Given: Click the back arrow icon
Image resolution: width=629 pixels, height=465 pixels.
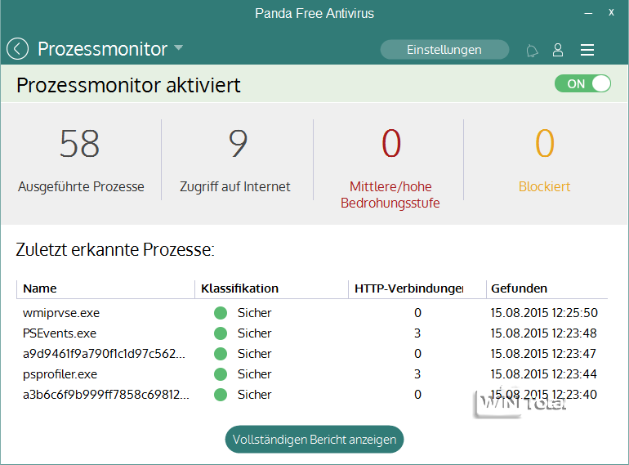Looking at the screenshot, I should [17, 49].
